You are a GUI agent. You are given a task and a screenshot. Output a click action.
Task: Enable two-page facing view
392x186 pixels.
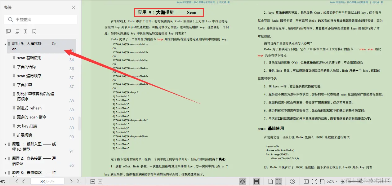click(x=278, y=181)
